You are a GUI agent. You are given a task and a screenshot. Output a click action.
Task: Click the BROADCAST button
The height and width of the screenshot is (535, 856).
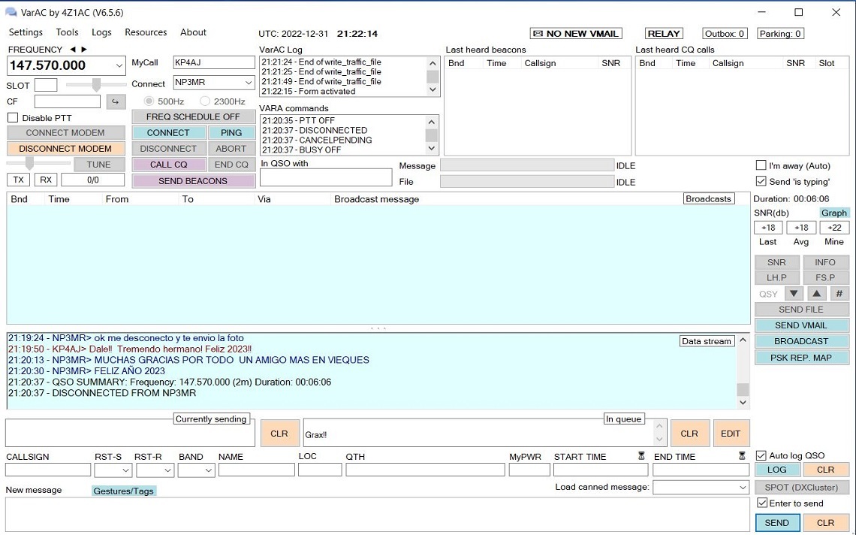pyautogui.click(x=801, y=341)
